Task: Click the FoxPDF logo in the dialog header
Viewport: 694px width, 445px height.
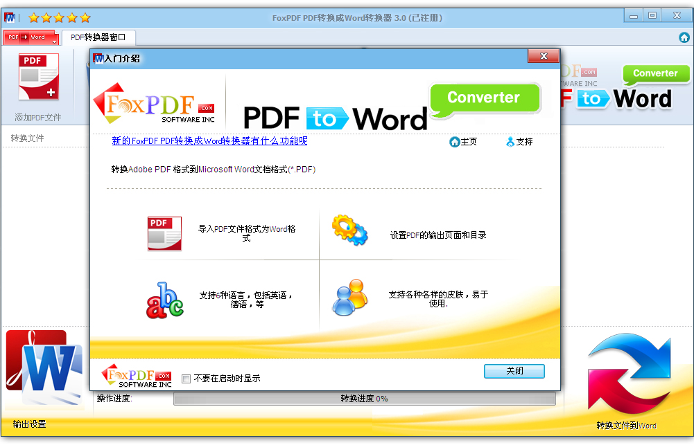Action: (155, 103)
